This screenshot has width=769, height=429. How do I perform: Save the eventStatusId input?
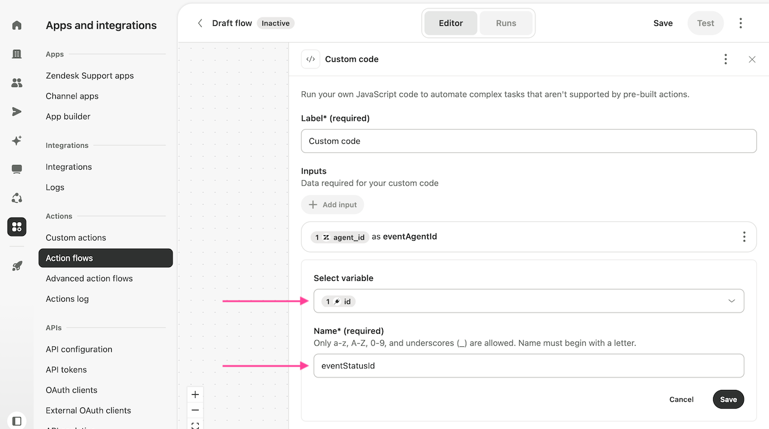click(x=728, y=400)
